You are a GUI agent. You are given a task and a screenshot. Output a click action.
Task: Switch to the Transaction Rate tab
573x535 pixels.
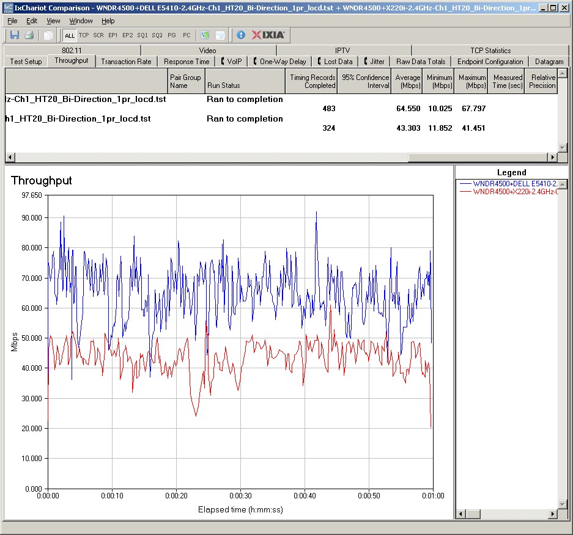point(126,61)
